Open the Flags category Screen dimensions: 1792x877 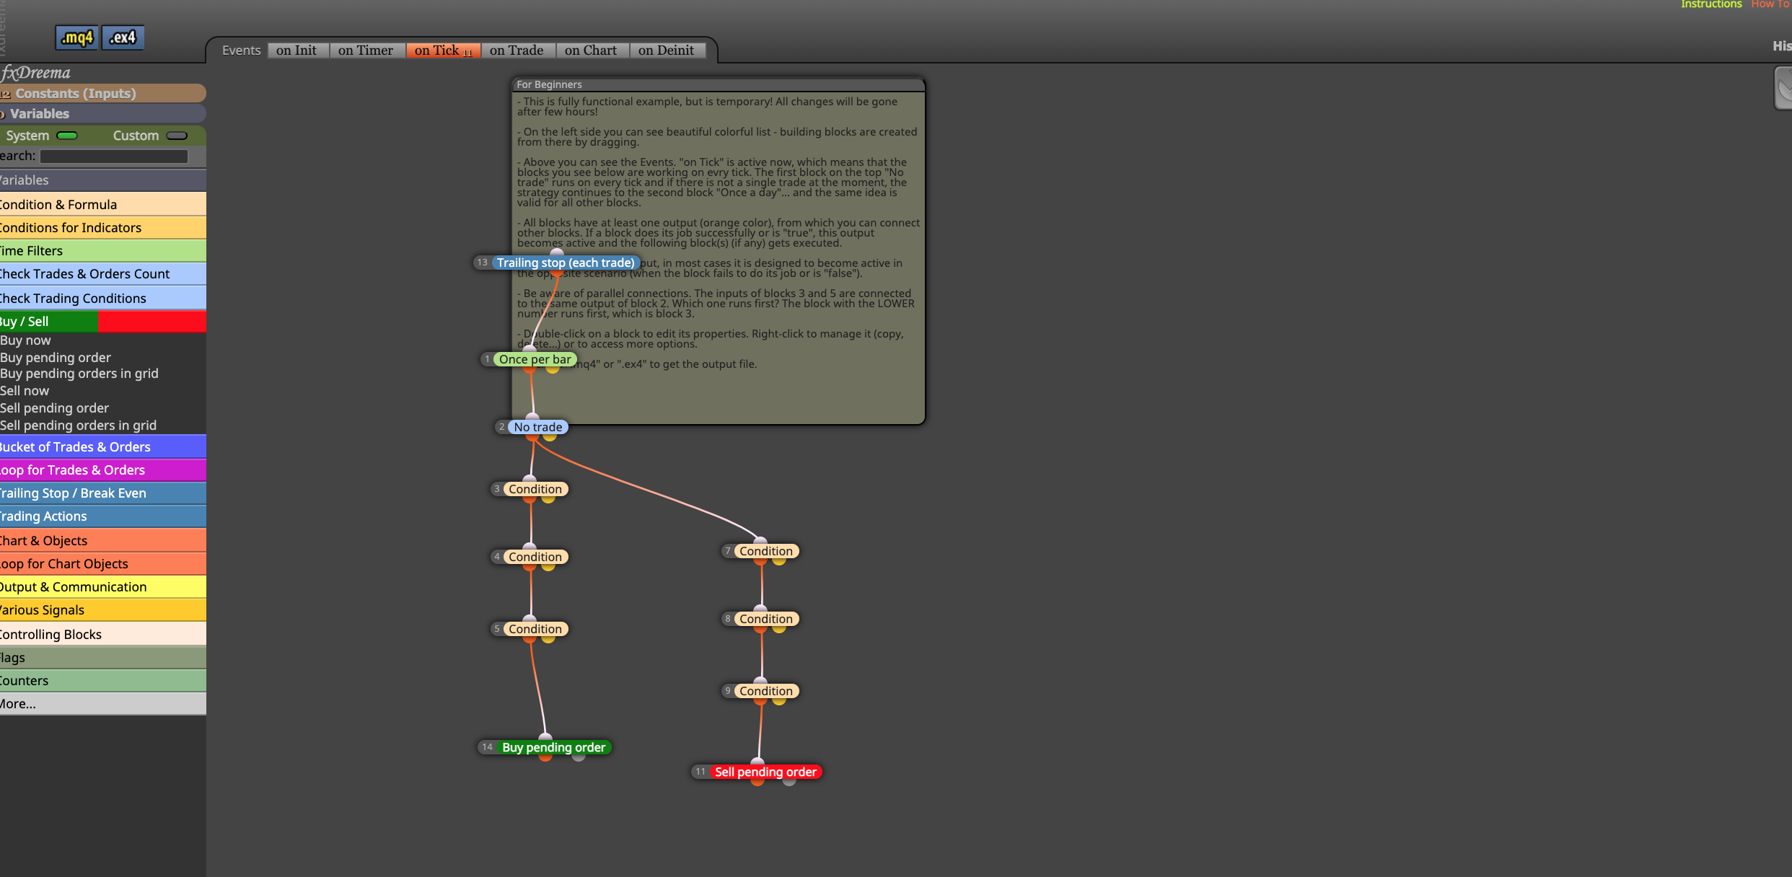[x=102, y=657]
